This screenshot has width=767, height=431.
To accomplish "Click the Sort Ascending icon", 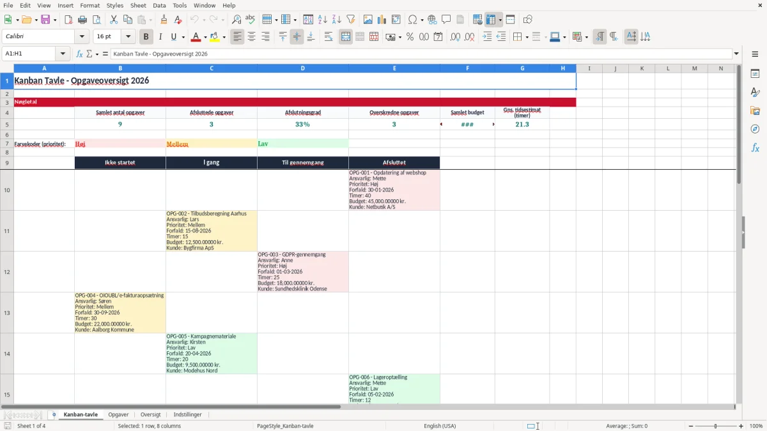I will pyautogui.click(x=322, y=20).
